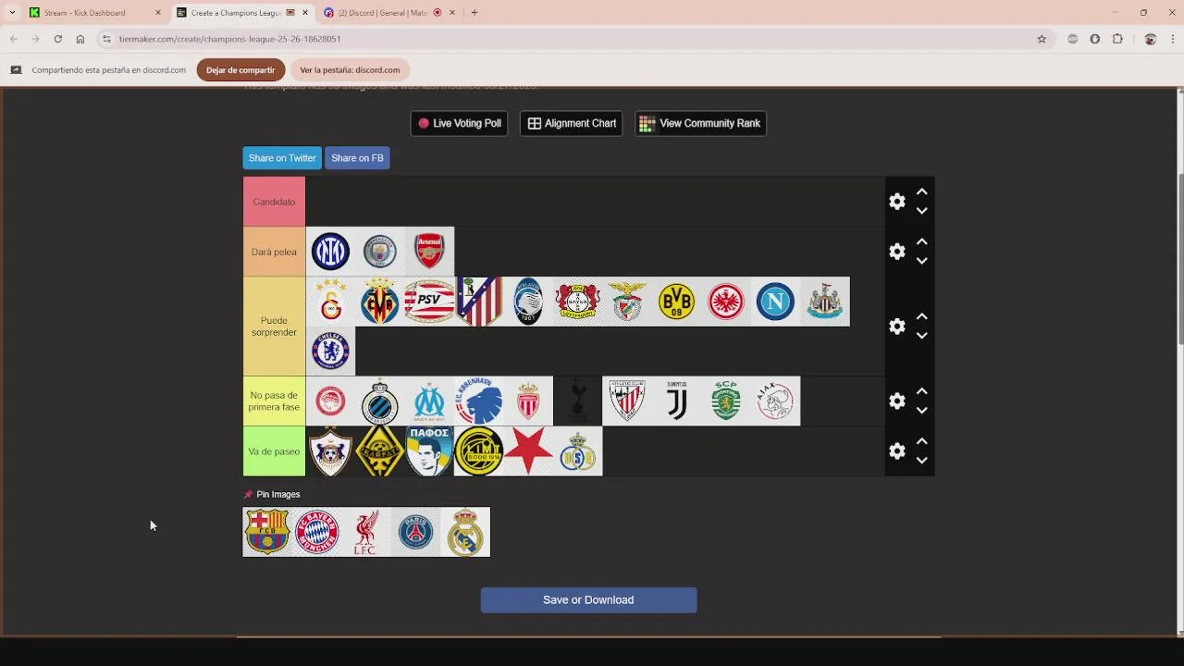This screenshot has height=666, width=1184.
Task: Select the Eintracht Frankfurt logo
Action: [x=726, y=302]
